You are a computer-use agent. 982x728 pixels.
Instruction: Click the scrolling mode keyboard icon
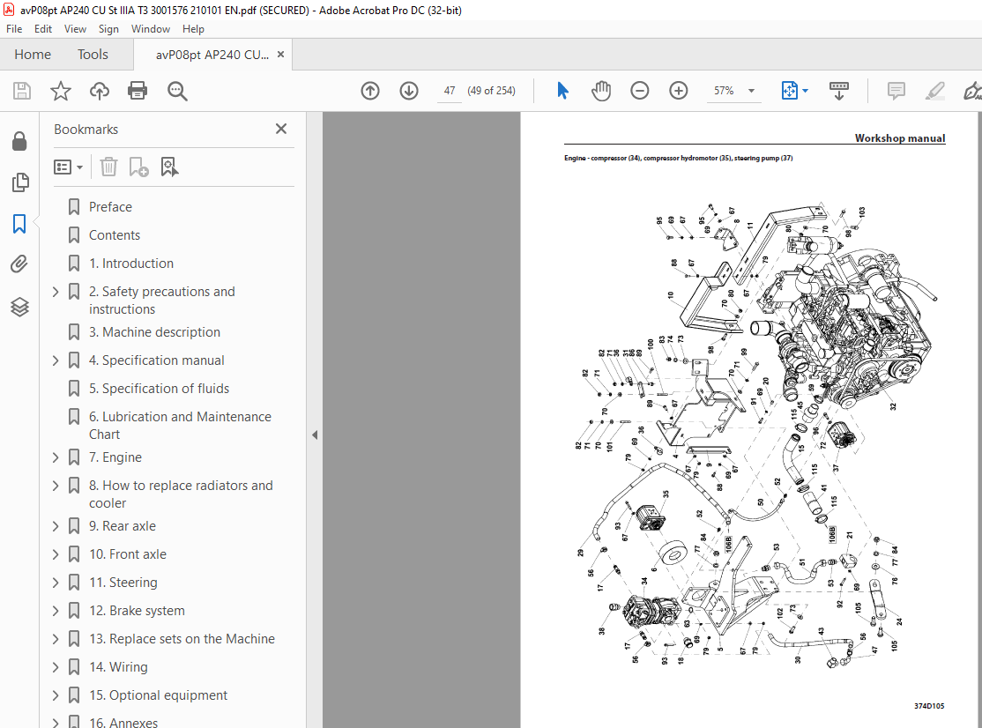point(838,91)
